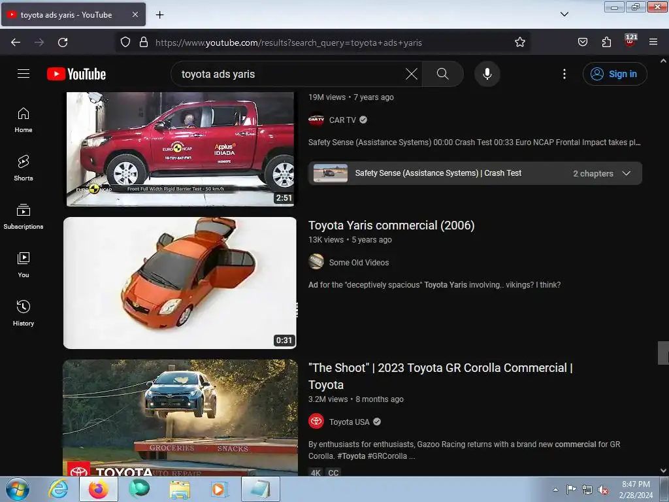Click the magnifier search button
Image resolution: width=669 pixels, height=502 pixels.
click(442, 74)
